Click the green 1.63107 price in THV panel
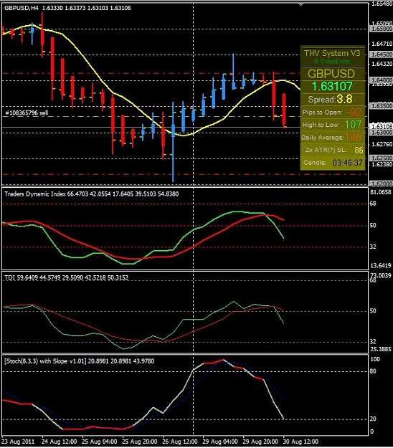Image resolution: width=393 pixels, height=448 pixels. click(x=332, y=86)
